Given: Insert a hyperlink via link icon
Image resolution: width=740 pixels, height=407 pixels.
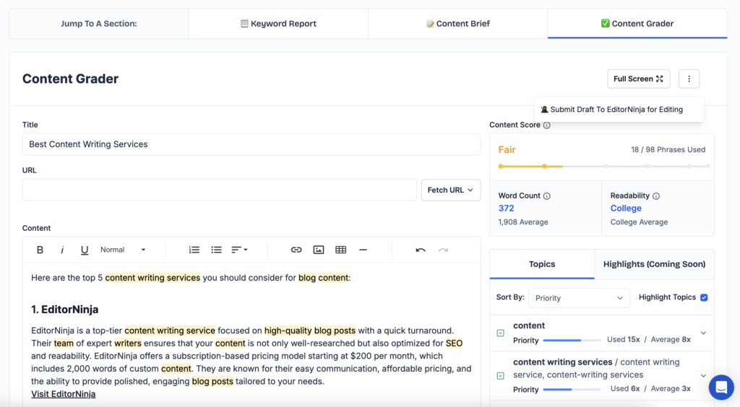Looking at the screenshot, I should point(296,250).
